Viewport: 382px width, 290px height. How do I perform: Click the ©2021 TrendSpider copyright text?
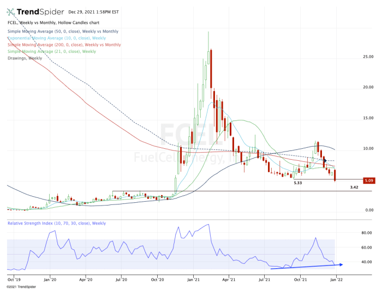click(21, 287)
